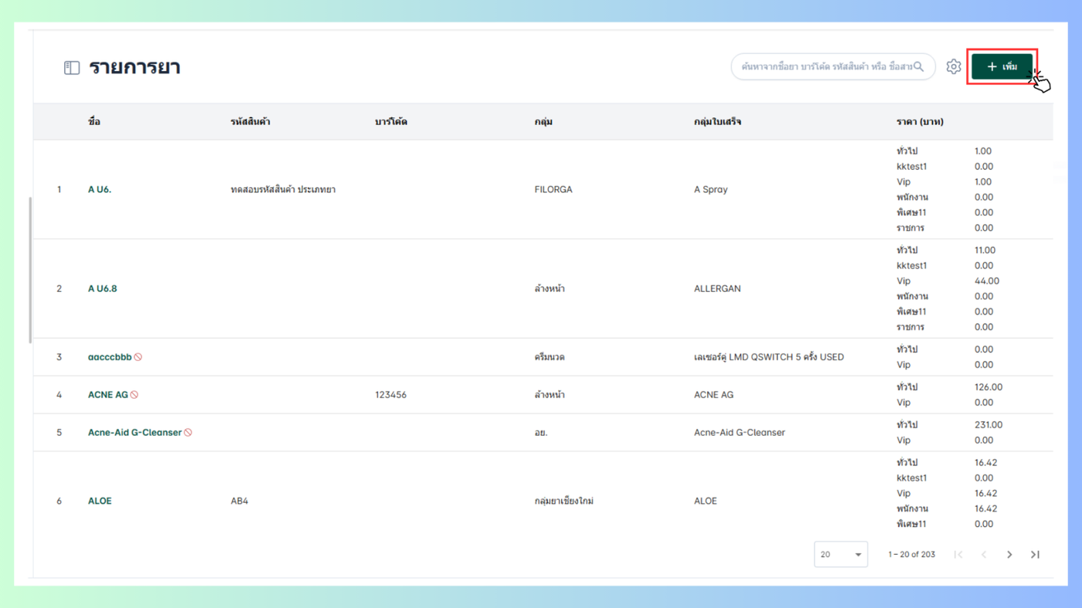The image size is (1082, 608).
Task: Select the ทดสอบรหัสสินค้า ประเภทยา product code cell
Action: pyautogui.click(x=283, y=189)
